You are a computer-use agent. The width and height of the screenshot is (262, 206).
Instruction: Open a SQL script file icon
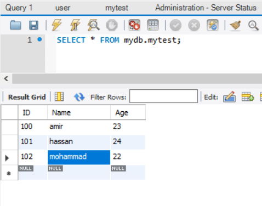(x=15, y=25)
